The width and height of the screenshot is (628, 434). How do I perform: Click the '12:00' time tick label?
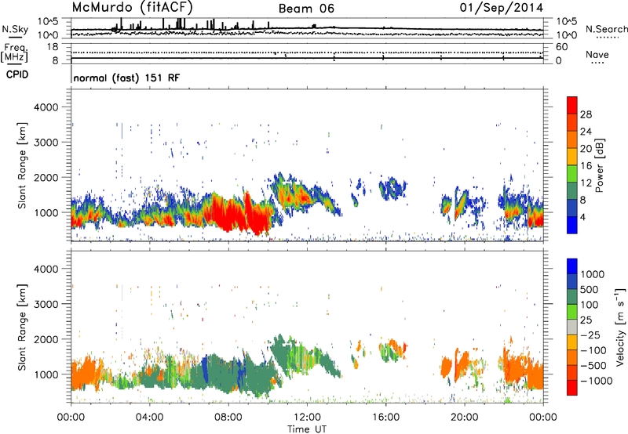[x=307, y=418]
